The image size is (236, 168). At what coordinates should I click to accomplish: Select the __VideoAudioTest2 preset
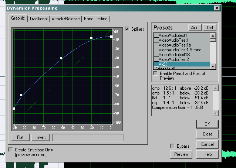(182, 59)
